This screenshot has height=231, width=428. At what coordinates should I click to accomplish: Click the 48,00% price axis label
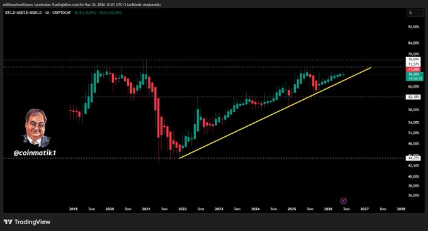pyautogui.click(x=414, y=143)
